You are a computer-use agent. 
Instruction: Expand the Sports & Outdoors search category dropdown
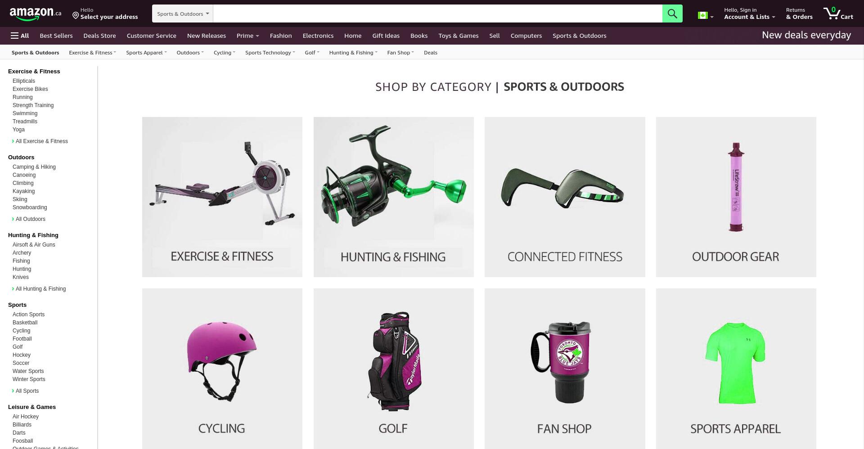[183, 13]
